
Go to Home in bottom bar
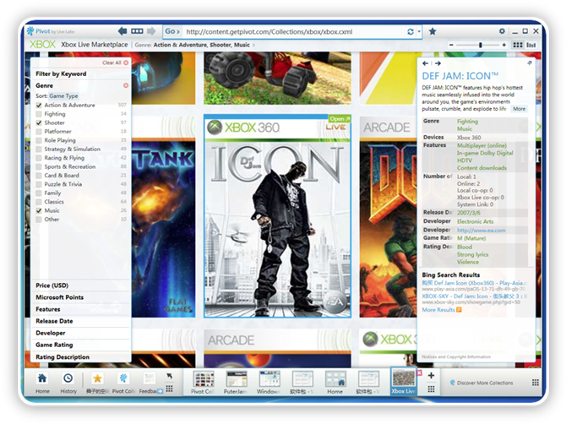41,381
